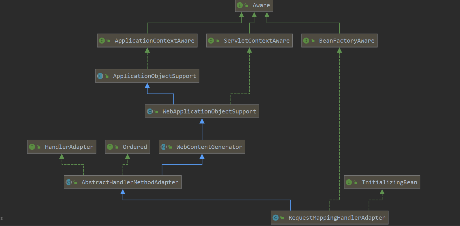Select the HandlerAdapter interface name label
This screenshot has width=460, height=226.
tap(69, 147)
